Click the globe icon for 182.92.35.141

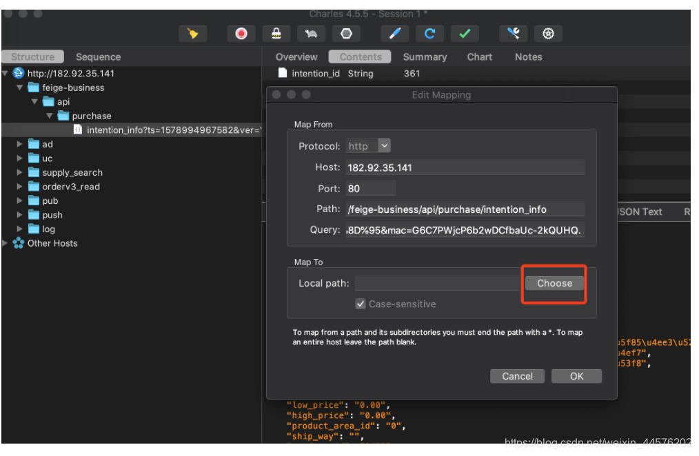pos(19,73)
